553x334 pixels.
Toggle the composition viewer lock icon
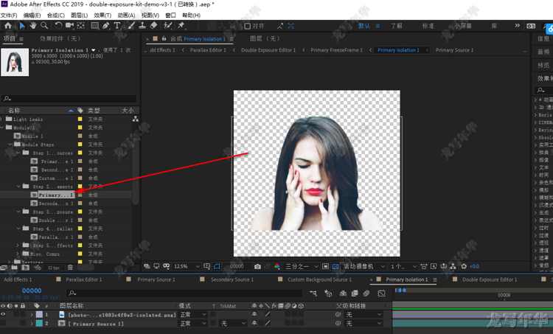[x=164, y=39]
